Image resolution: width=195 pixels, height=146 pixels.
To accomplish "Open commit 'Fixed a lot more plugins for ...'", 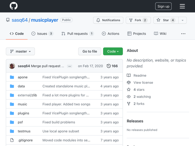I will [x=66, y=95].
